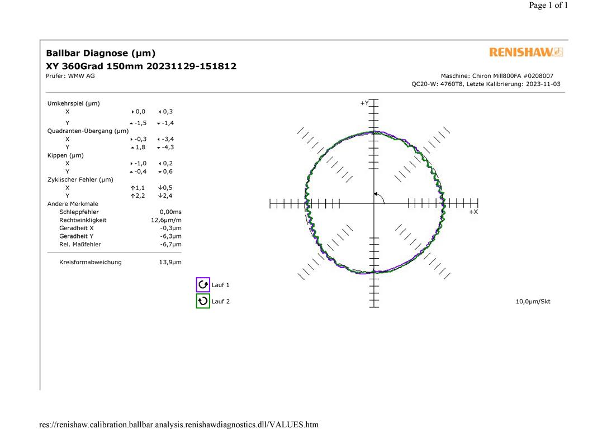Click the Kippen Y value '0,6'
The image size is (607, 429).
(168, 171)
